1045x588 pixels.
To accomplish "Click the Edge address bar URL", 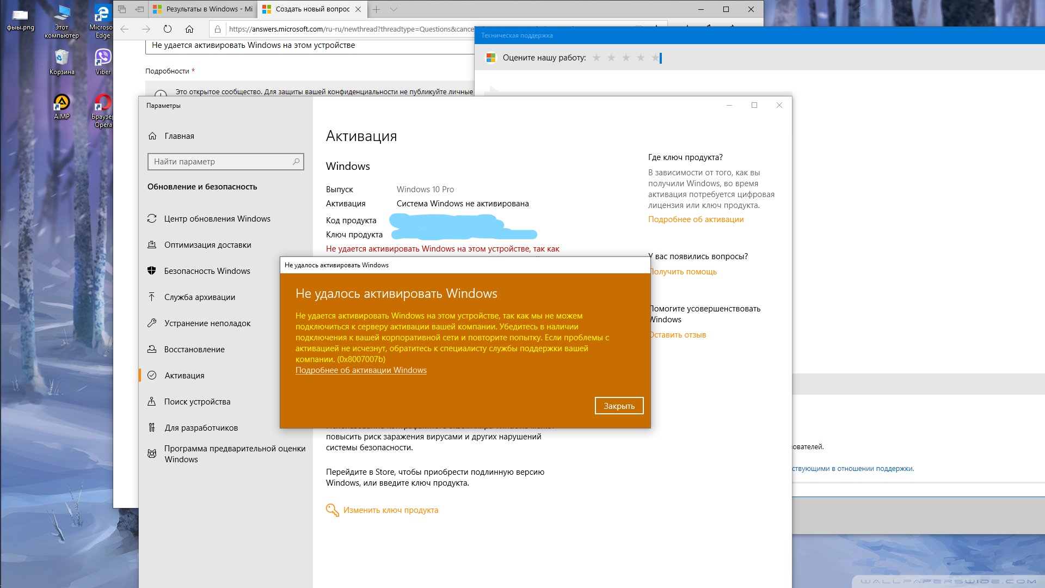I will coord(351,29).
